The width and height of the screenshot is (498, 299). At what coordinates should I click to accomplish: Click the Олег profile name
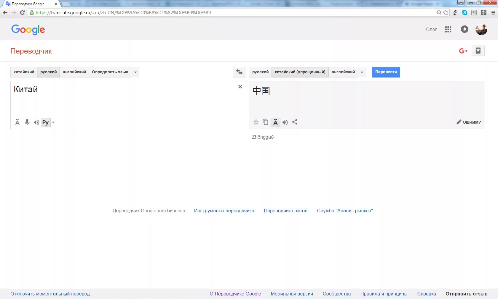click(x=431, y=29)
